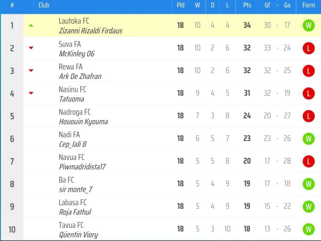
Task: Click Nadroga FC loss form badge
Action: click(x=309, y=116)
